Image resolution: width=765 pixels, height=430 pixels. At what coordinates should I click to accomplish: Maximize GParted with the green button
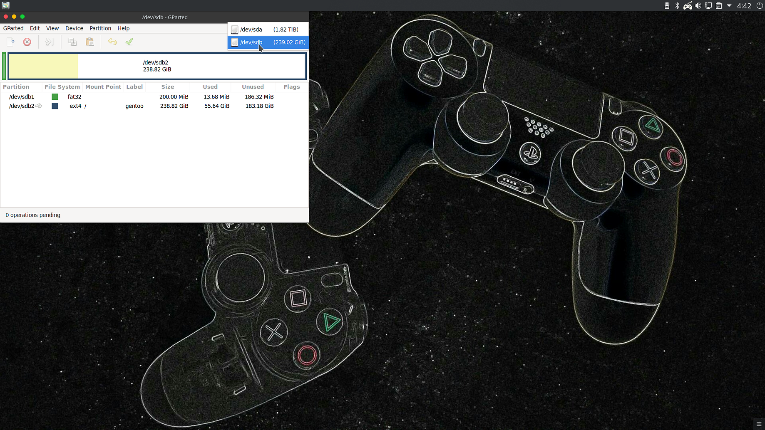(x=22, y=17)
